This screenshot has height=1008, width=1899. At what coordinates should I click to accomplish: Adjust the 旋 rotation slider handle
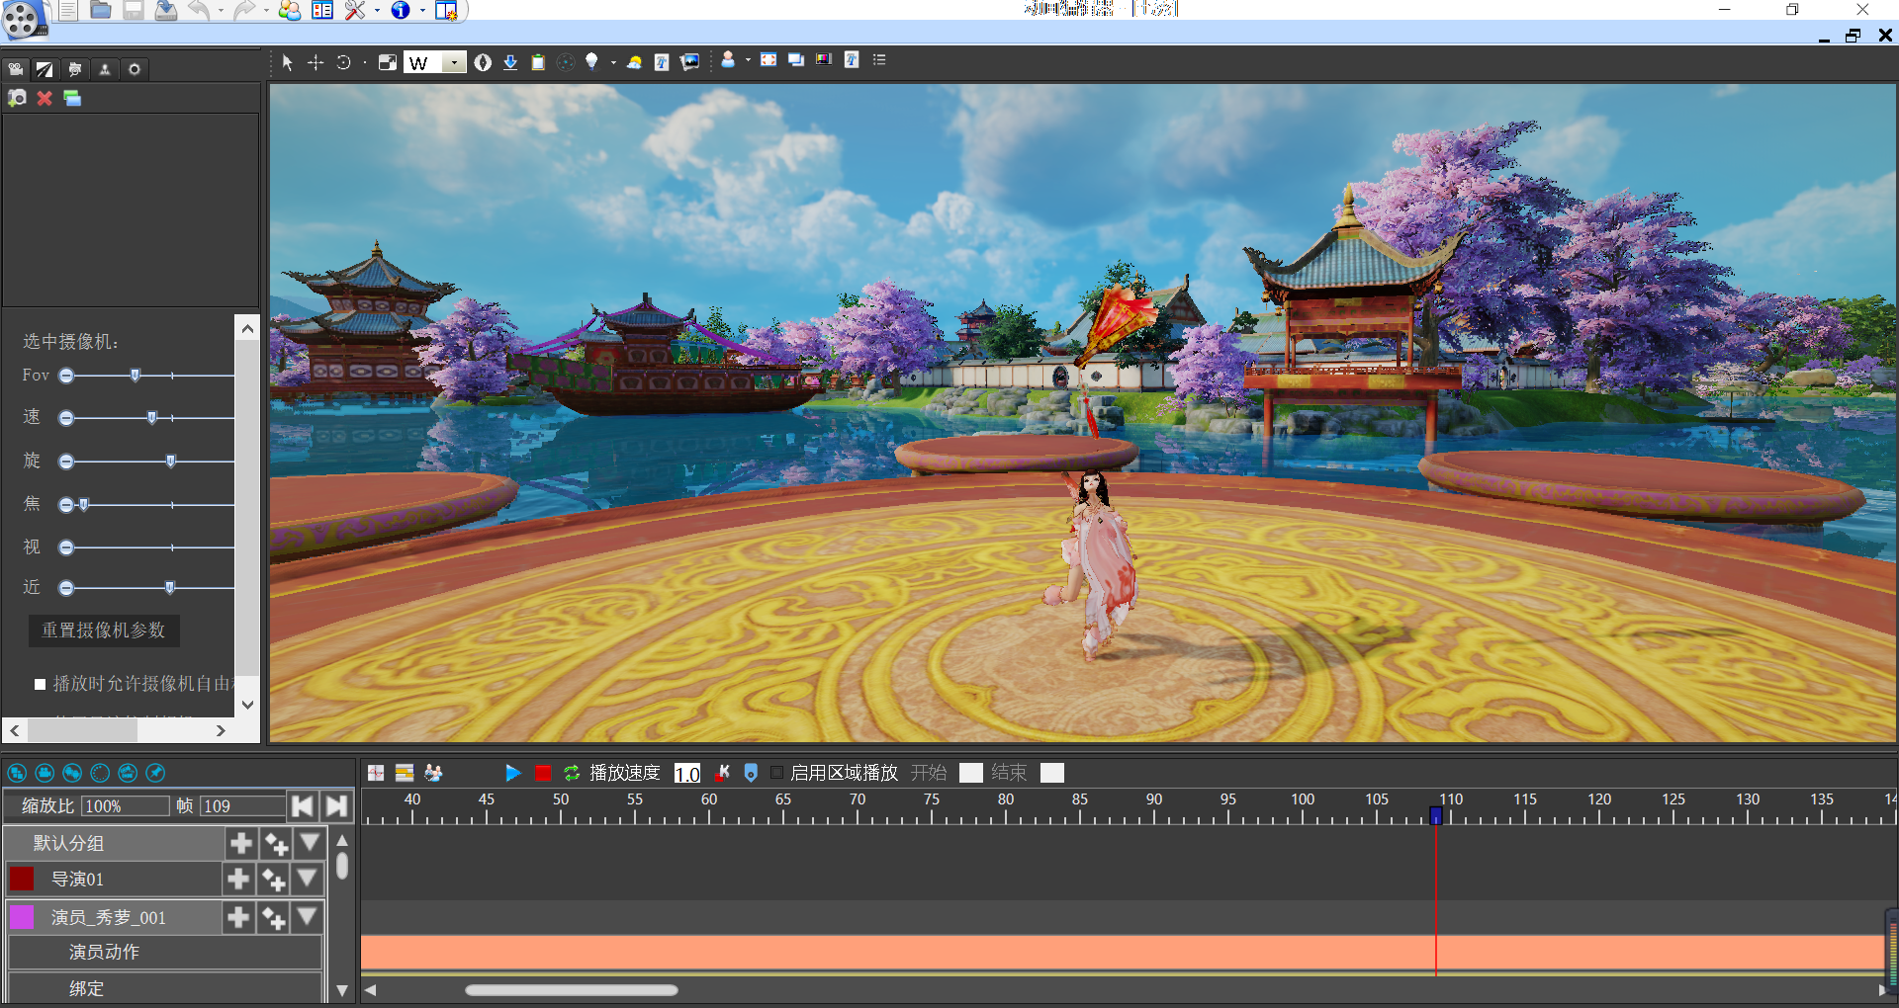click(171, 462)
